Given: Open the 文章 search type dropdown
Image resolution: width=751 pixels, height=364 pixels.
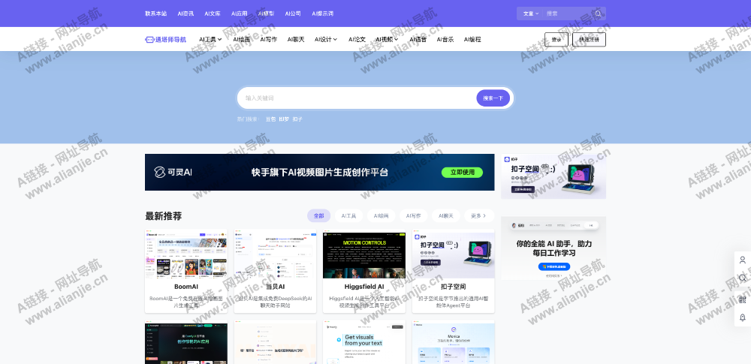Looking at the screenshot, I should (x=531, y=14).
